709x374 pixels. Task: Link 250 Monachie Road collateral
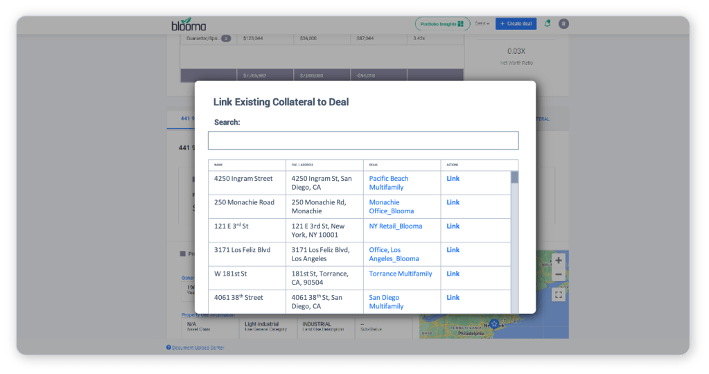[453, 202]
